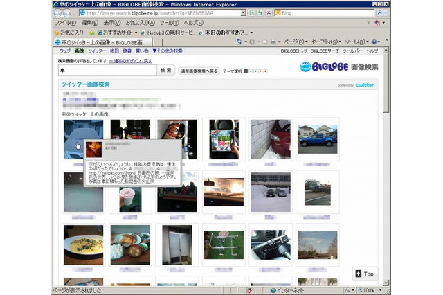Click the popup blocker icon in status bar

[249, 290]
